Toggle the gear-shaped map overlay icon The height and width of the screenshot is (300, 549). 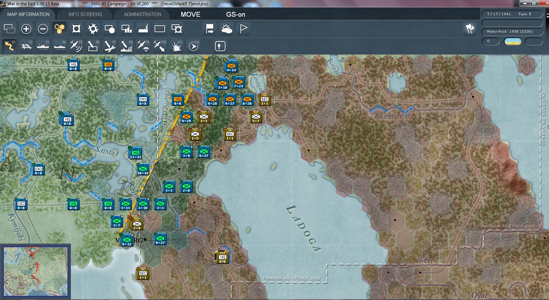(93, 29)
